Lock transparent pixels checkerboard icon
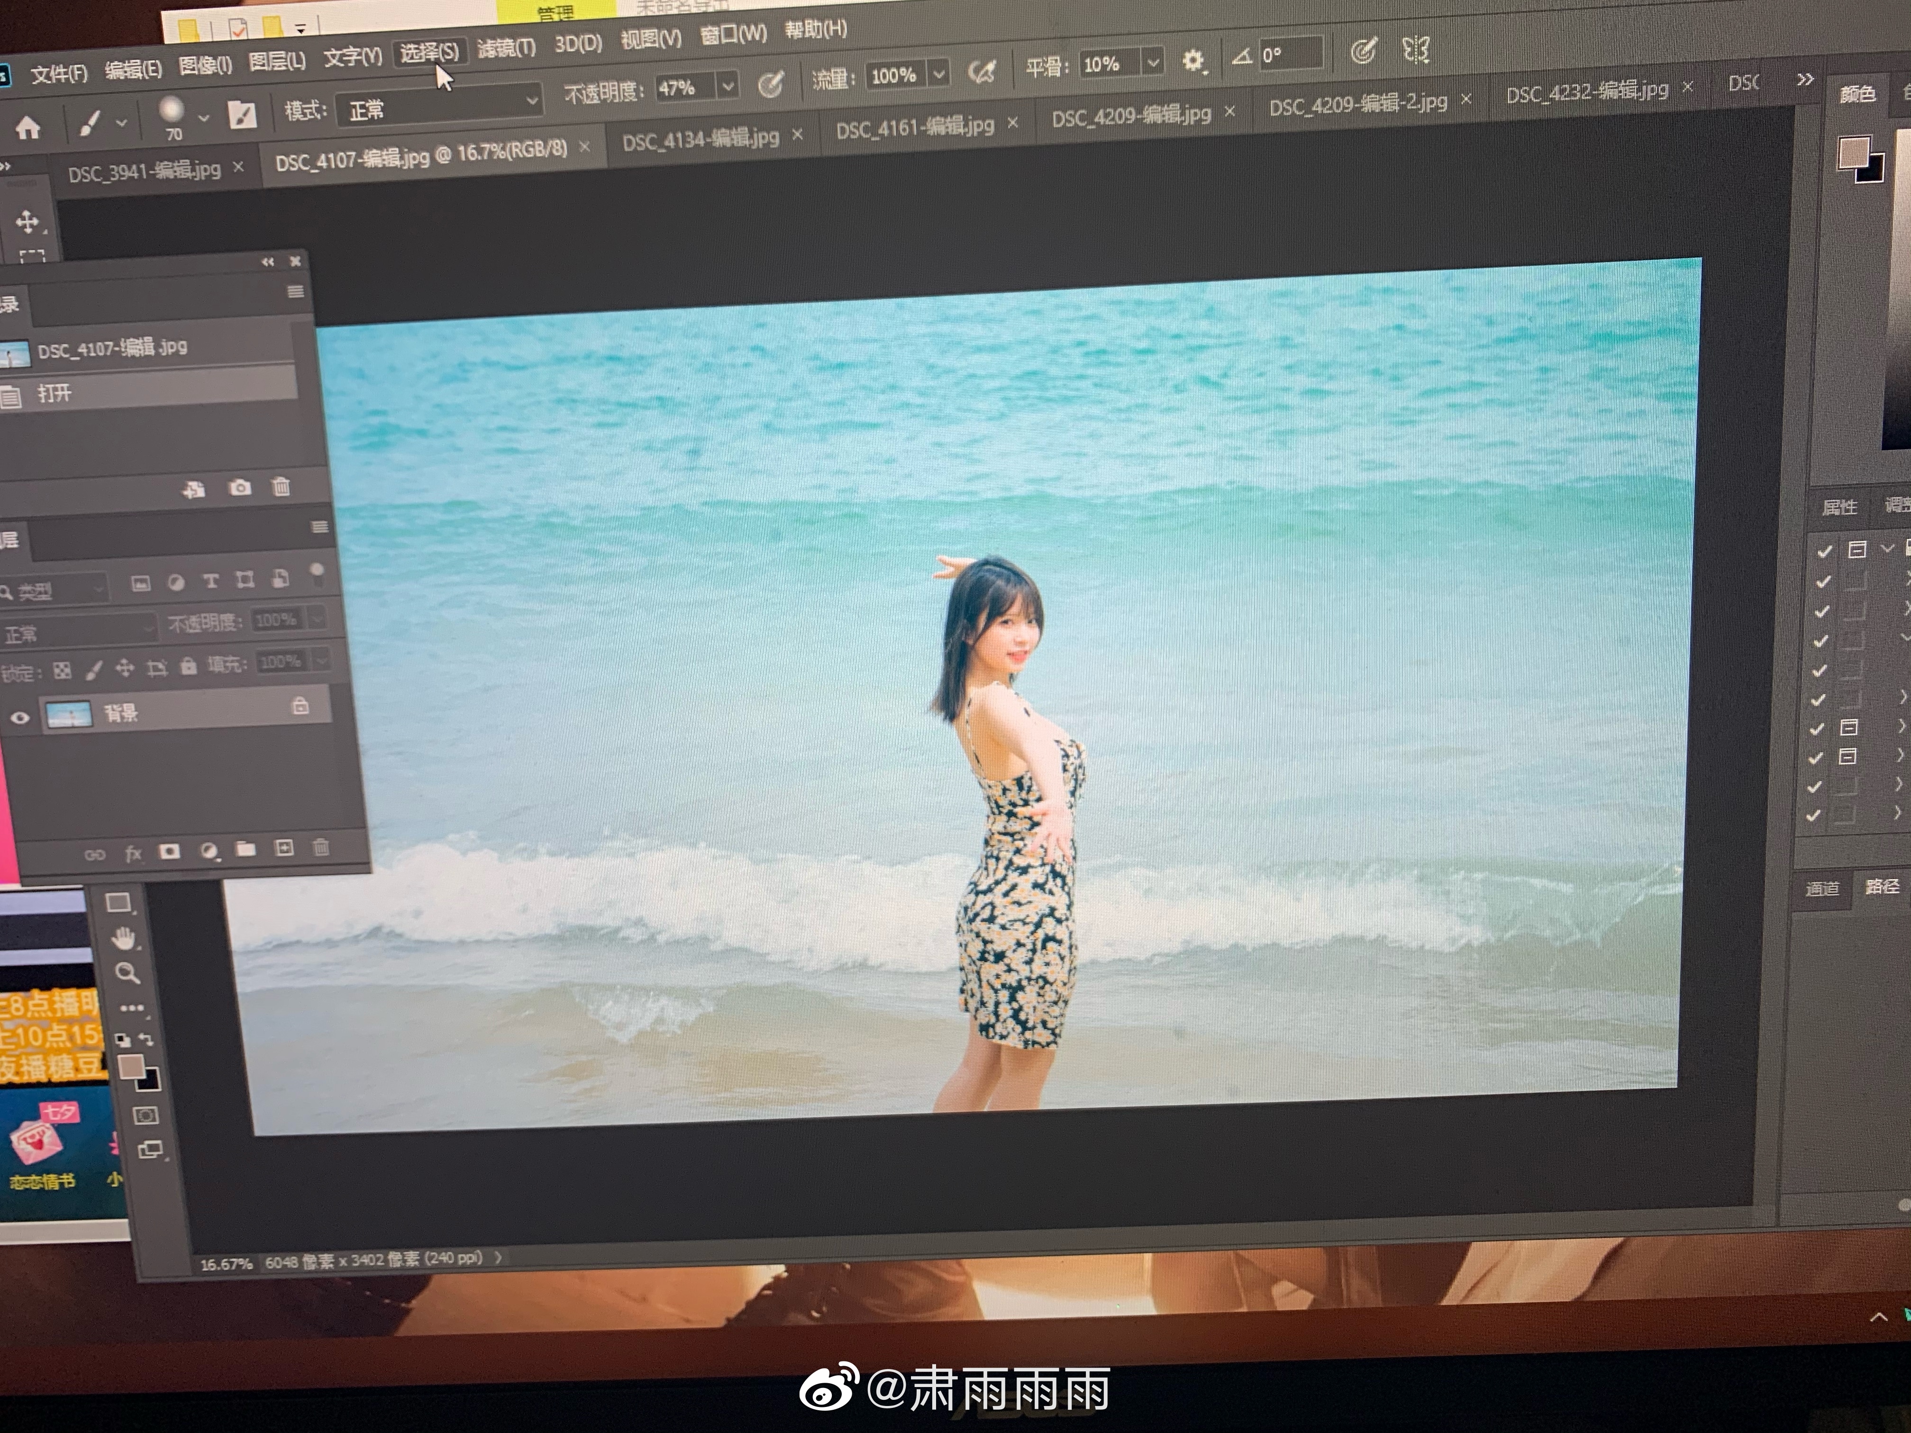Image resolution: width=1911 pixels, height=1433 pixels. [62, 671]
